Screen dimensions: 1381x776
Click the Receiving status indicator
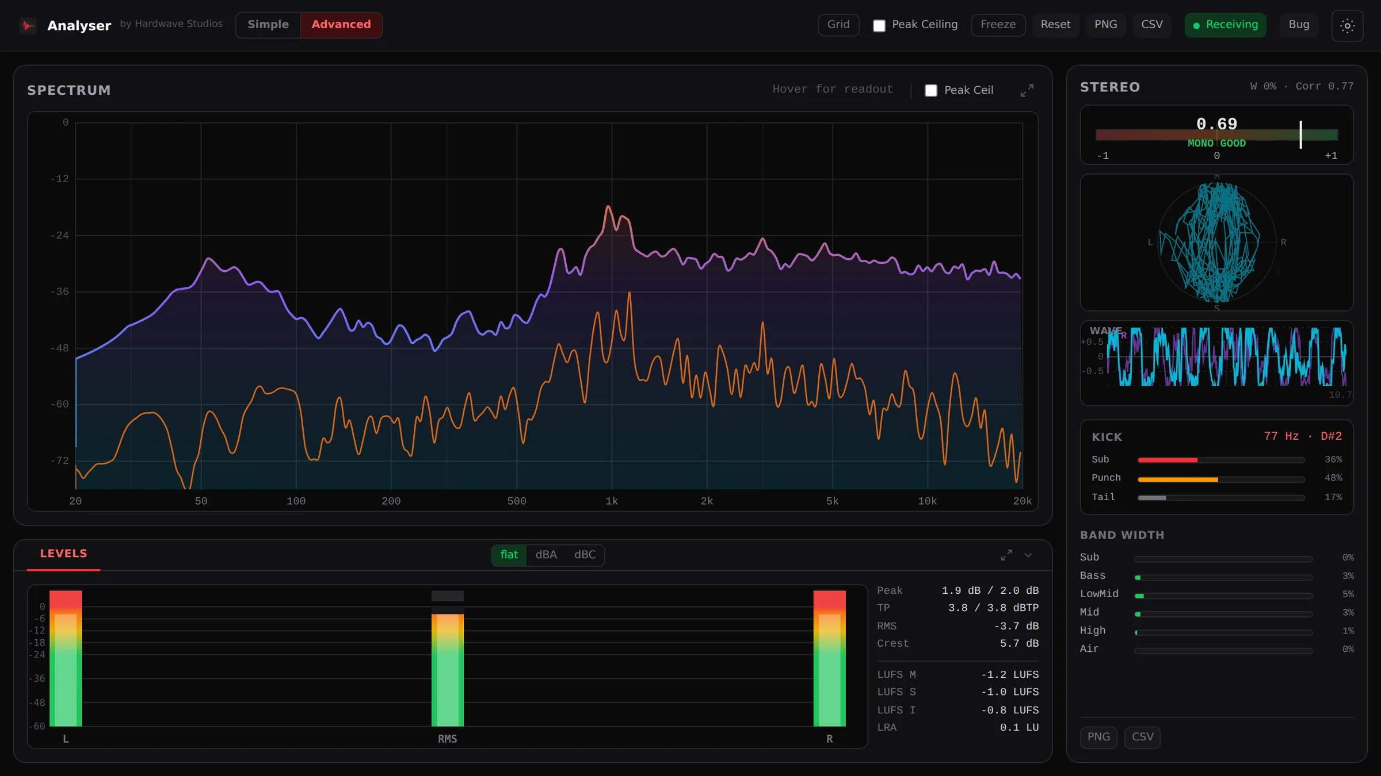1225,25
